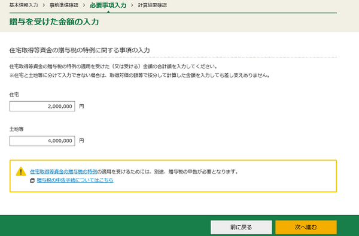Click the 円 unit next to 2,000,000
Viewport: 359px width, 236px height.
[81, 106]
